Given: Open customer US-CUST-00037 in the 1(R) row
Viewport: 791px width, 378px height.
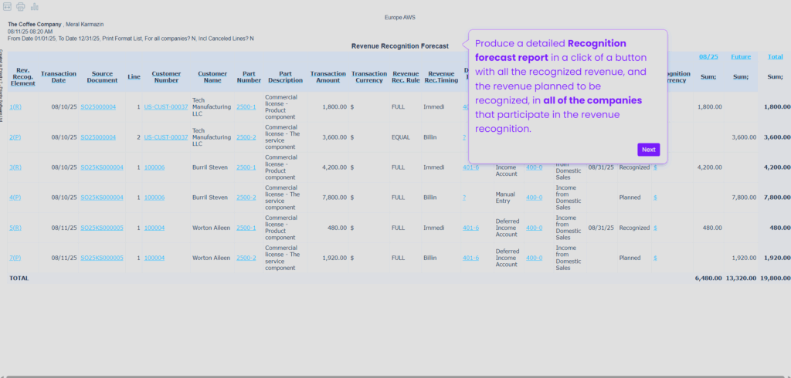Looking at the screenshot, I should click(x=166, y=107).
